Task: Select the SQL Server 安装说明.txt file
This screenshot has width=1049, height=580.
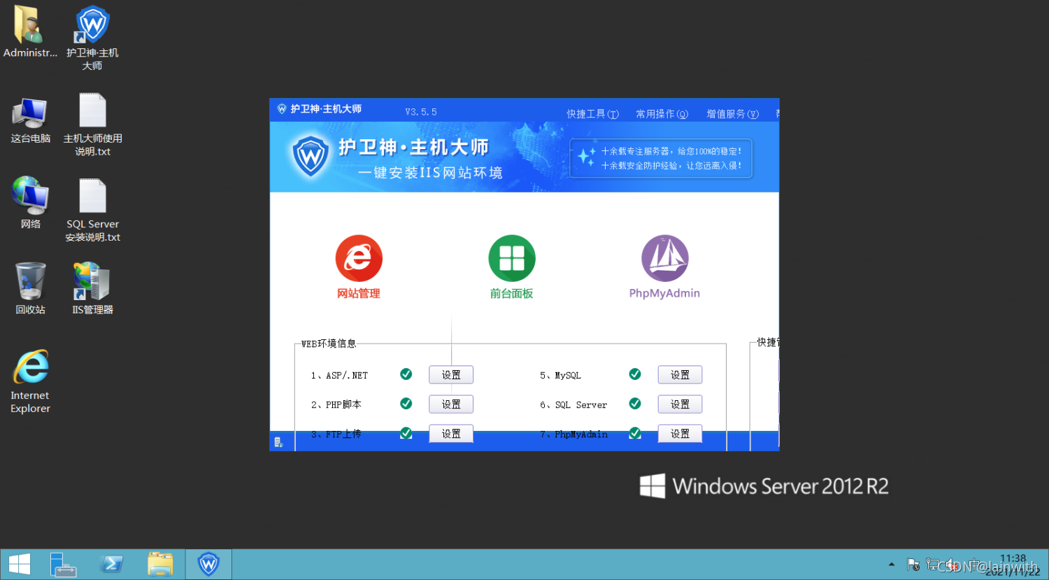Action: click(x=92, y=210)
